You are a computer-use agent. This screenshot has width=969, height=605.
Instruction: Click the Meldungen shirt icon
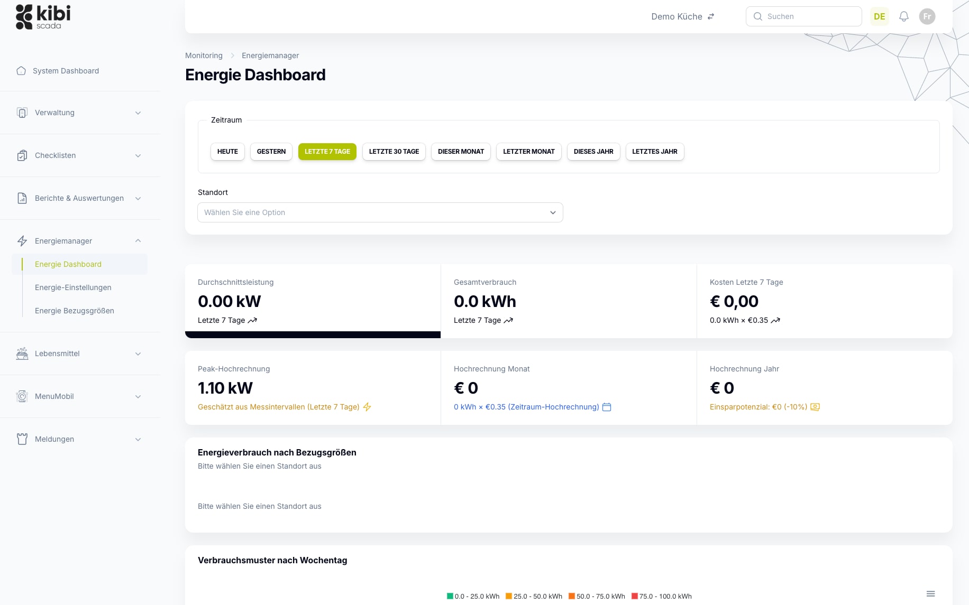[x=22, y=439]
